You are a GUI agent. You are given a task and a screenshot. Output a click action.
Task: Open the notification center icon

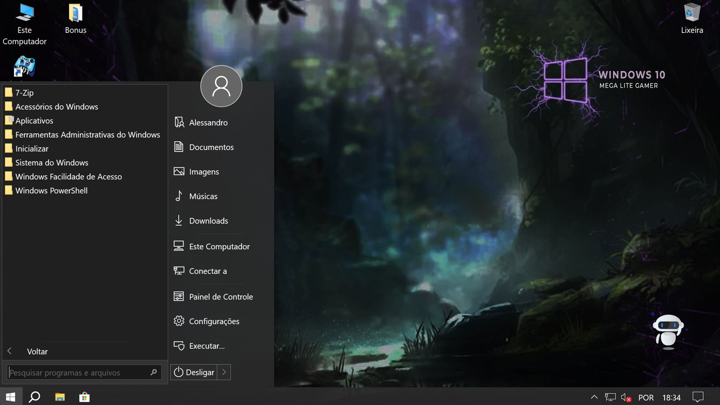tap(698, 397)
